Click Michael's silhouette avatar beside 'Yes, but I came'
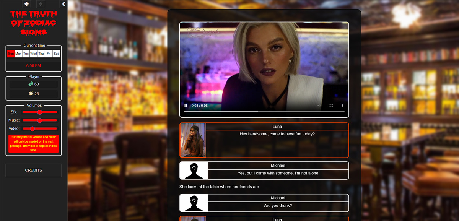The width and height of the screenshot is (459, 221). click(x=194, y=171)
